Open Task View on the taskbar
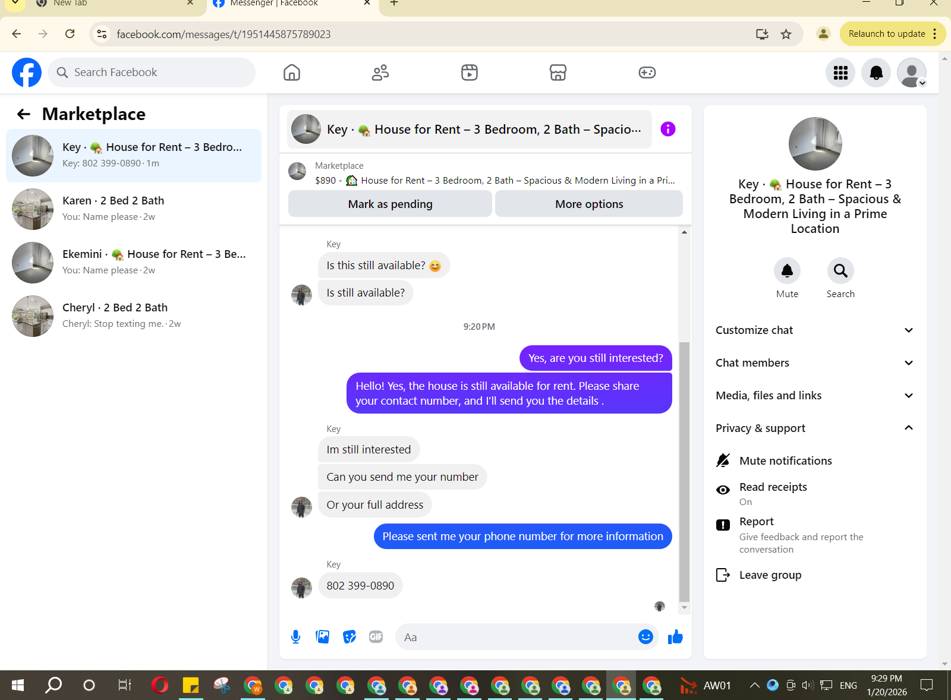 (x=124, y=685)
